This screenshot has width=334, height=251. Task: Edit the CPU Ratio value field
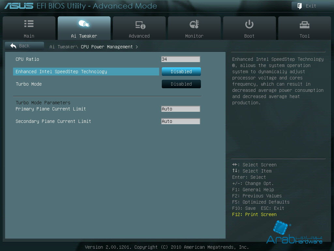click(180, 59)
